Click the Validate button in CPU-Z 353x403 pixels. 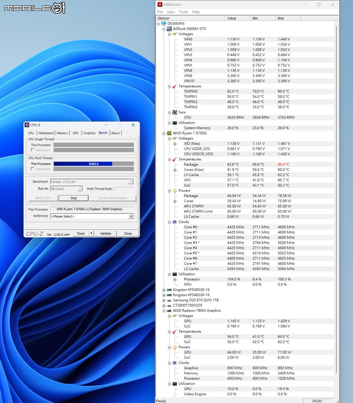click(x=105, y=233)
